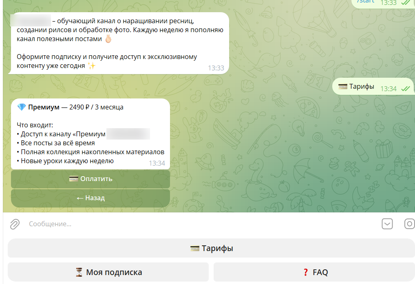Viewport: 415px width, 284px height.
Task: Click "Оформите подписку" paragraph text
Action: coord(107,61)
